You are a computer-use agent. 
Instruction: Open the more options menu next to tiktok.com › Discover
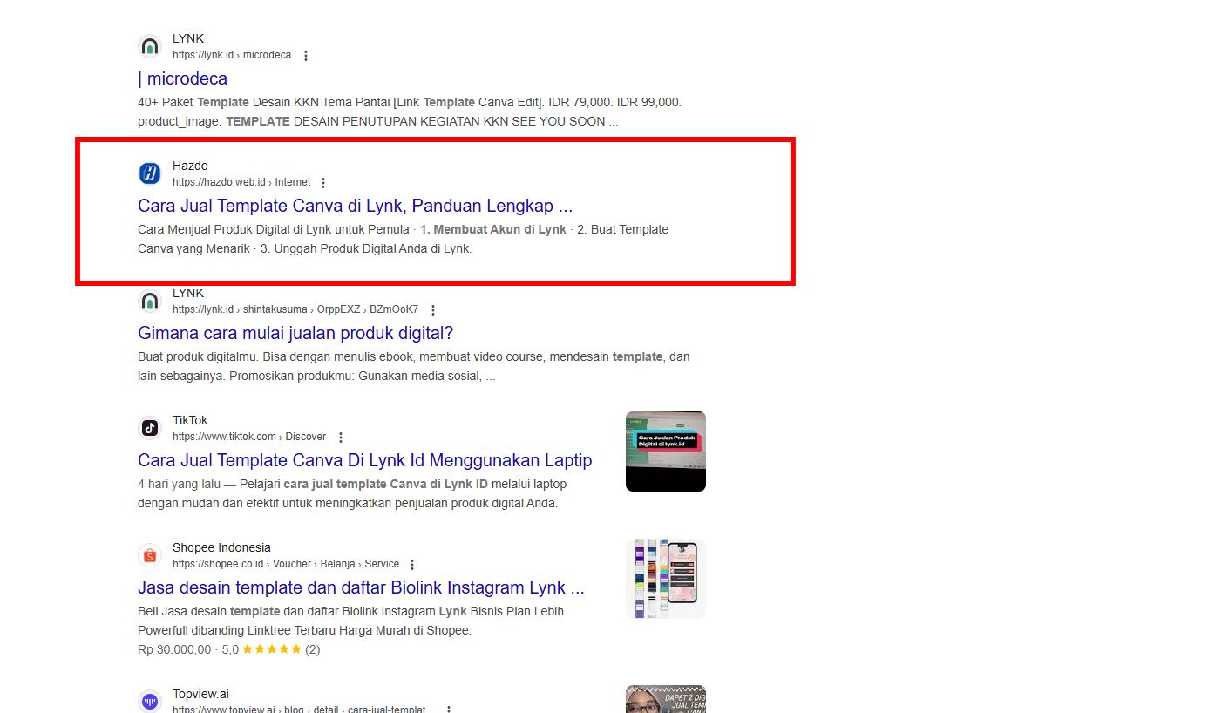click(x=341, y=438)
